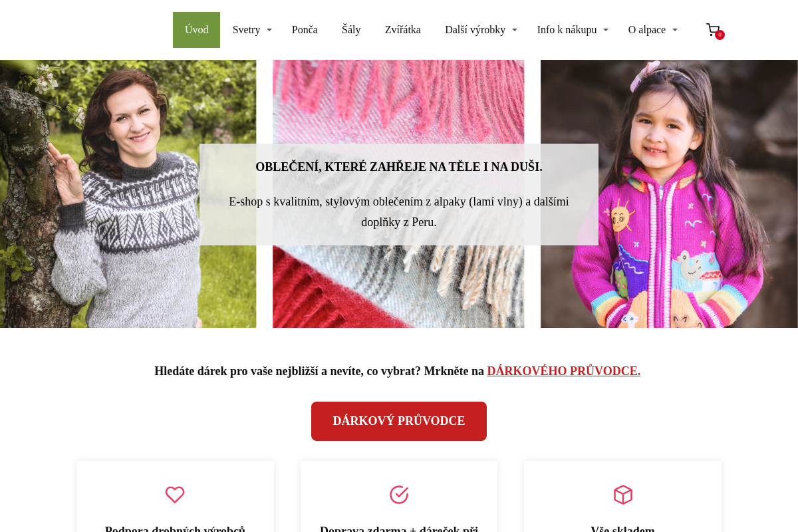Screen dimensions: 798x532
Task: Click the red DÁRKOVÝ PRŮVODCE button
Action: click(x=399, y=421)
